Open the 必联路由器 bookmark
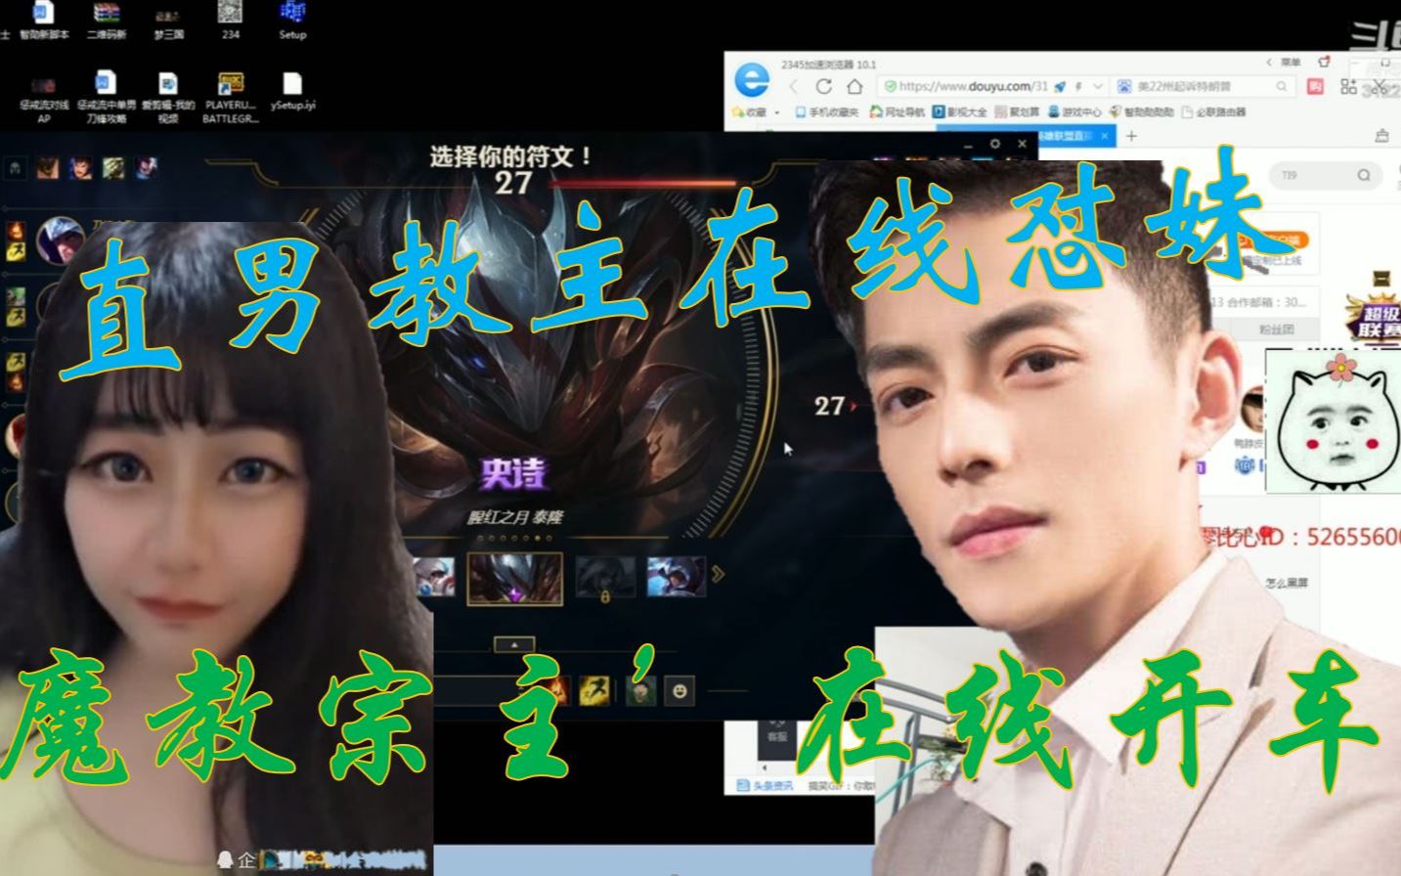 click(1213, 111)
